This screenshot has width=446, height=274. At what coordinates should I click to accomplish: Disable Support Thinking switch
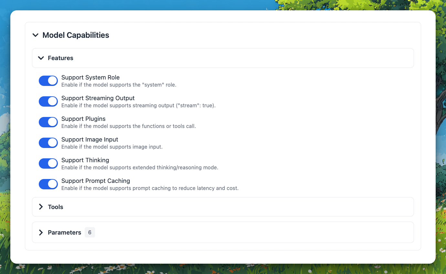coord(48,163)
